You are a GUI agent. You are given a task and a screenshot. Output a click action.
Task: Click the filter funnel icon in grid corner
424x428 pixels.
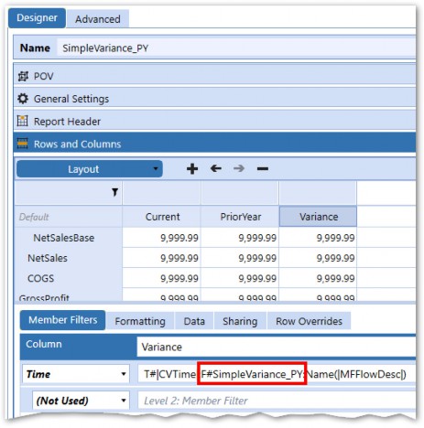(114, 192)
